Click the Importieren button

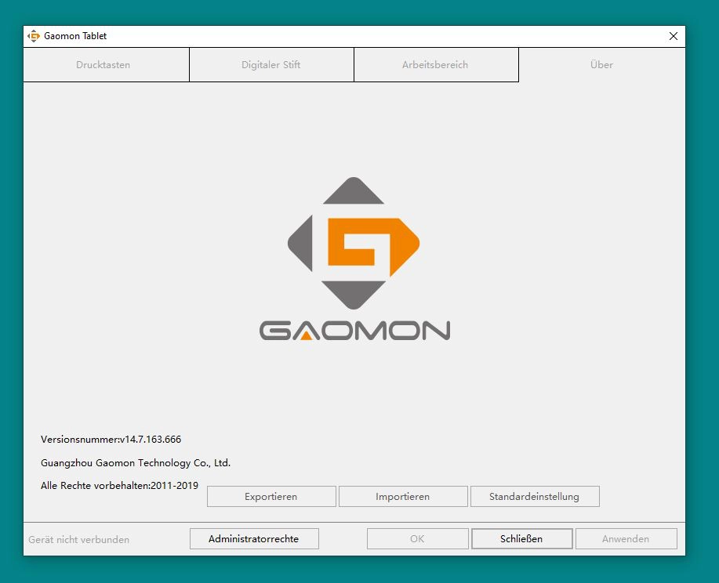point(403,496)
